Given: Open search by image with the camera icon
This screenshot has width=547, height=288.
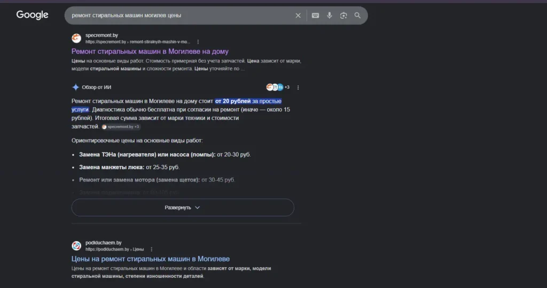Looking at the screenshot, I should point(343,15).
